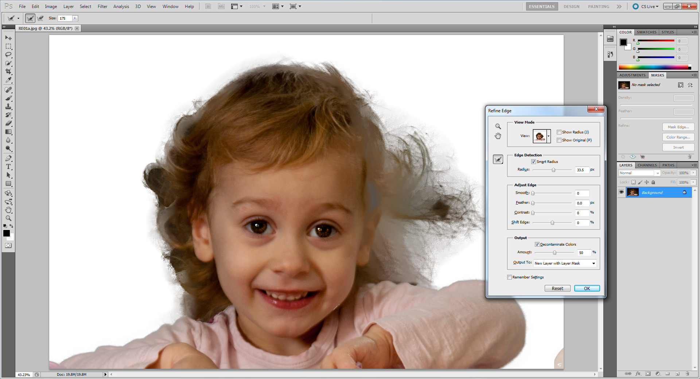Open the tool preset picker dropdown
The height and width of the screenshot is (379, 700).
click(x=18, y=18)
